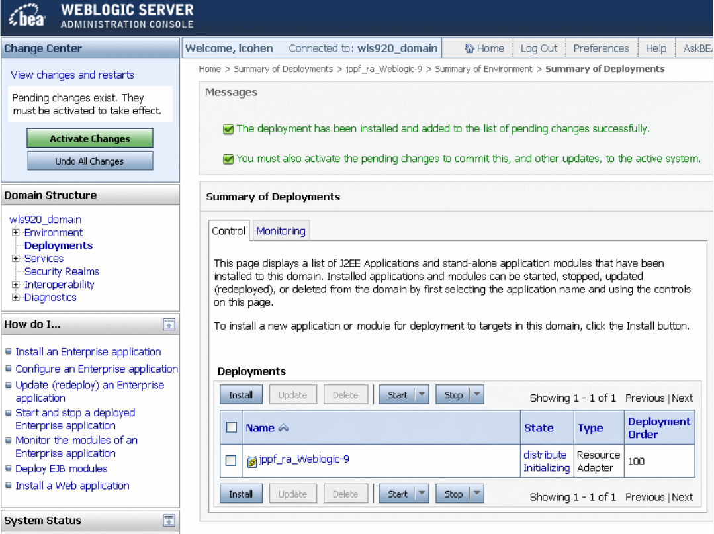Open the top Stop button dropdown arrow

476,394
